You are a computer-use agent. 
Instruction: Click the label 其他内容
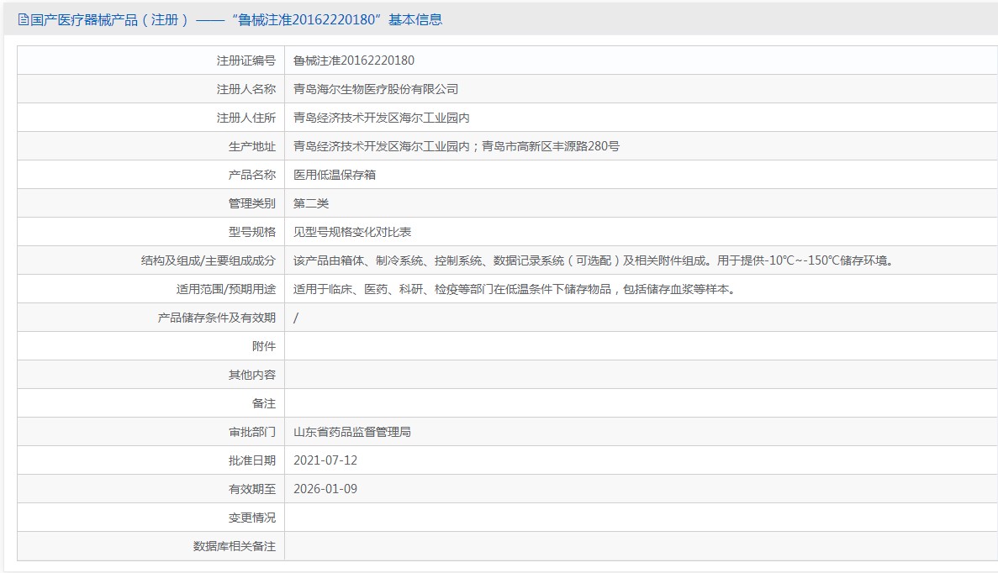252,376
